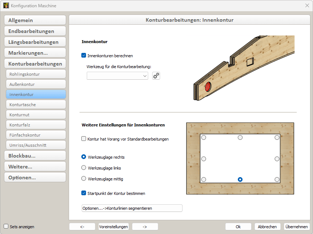
Task: Click the previous page arrow button
Action: (82, 227)
